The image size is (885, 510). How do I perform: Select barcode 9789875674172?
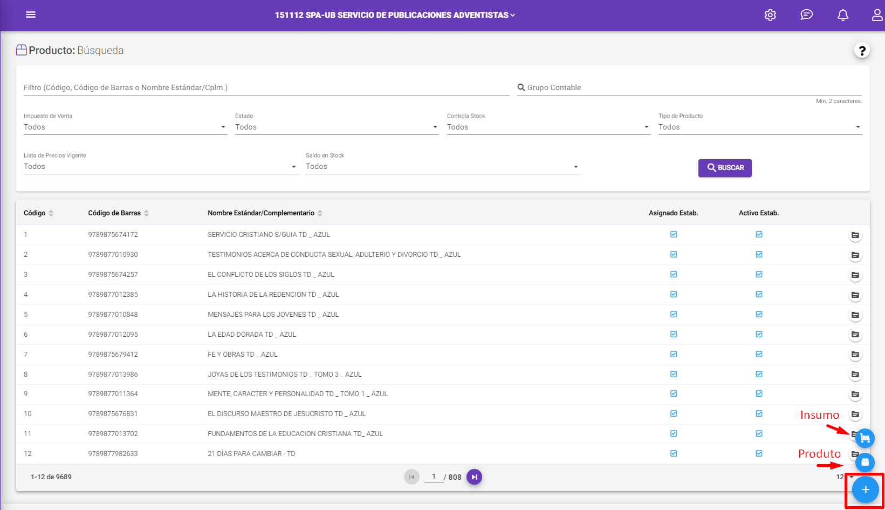113,235
